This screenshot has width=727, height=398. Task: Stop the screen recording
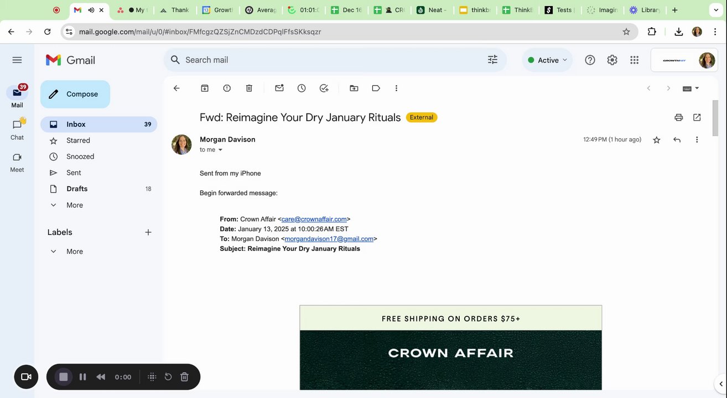point(63,377)
